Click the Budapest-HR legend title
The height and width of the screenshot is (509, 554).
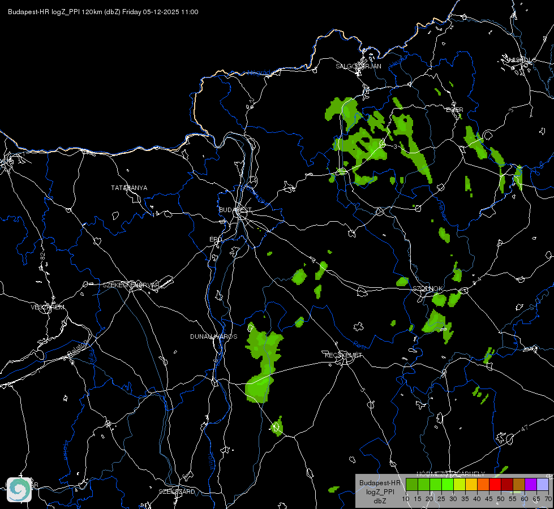pos(380,483)
